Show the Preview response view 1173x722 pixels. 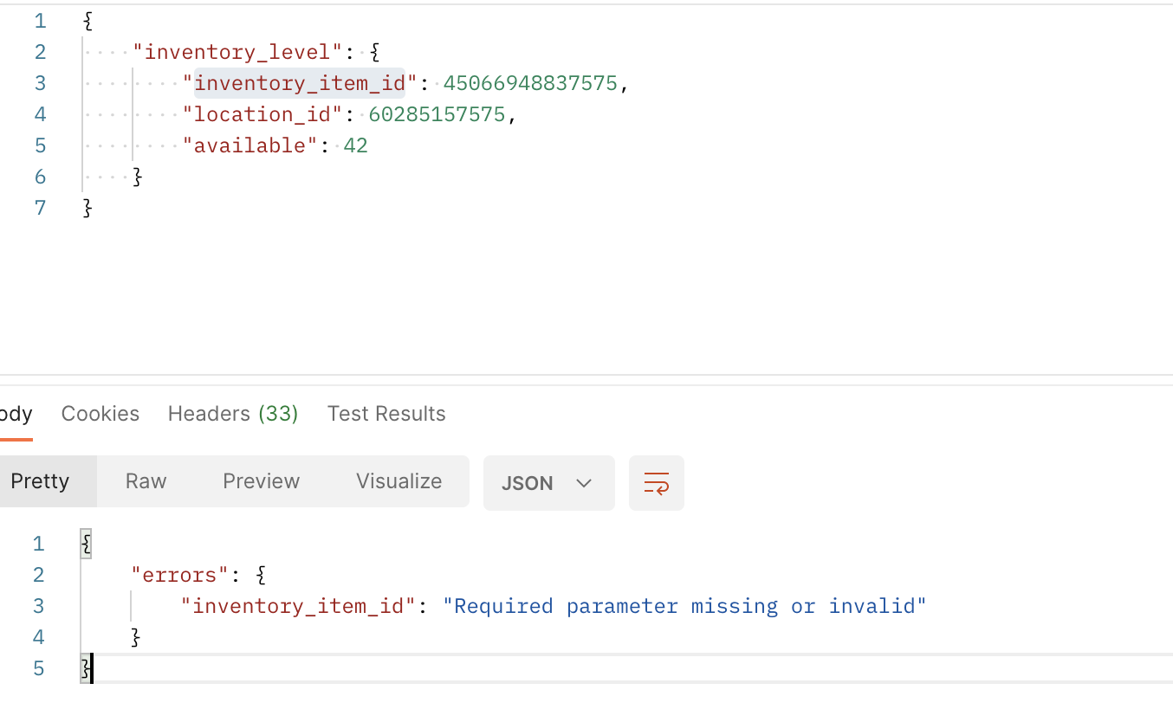261,481
